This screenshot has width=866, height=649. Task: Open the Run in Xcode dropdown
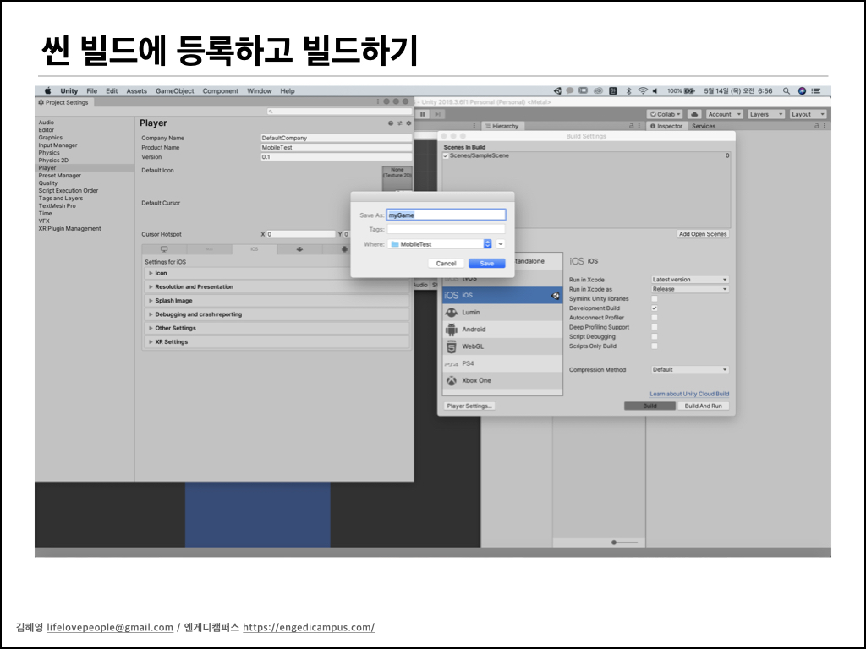[690, 280]
